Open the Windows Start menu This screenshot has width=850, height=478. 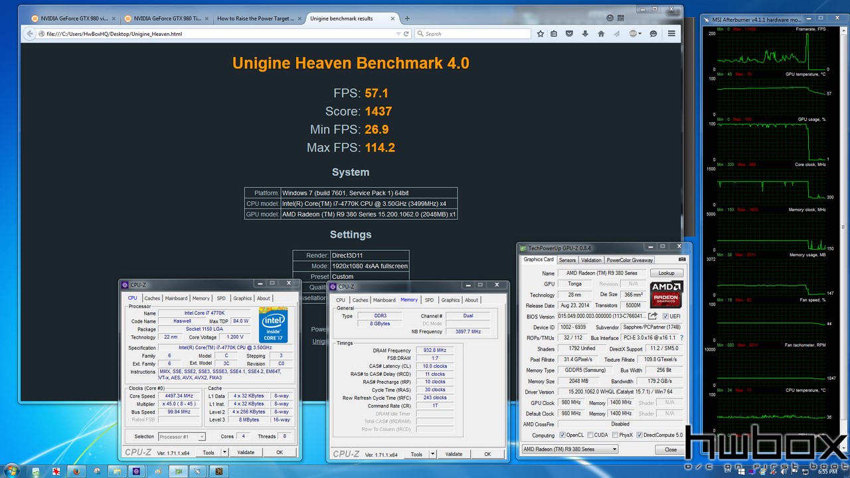click(x=13, y=471)
